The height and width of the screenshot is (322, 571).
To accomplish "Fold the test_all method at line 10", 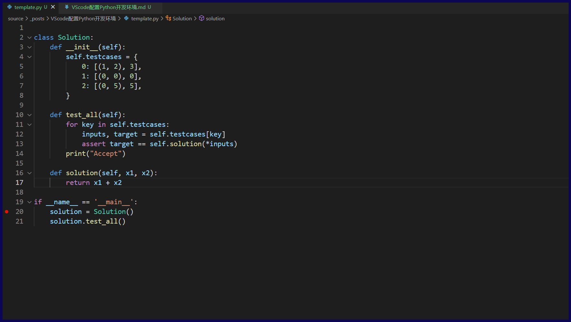I will [x=29, y=115].
